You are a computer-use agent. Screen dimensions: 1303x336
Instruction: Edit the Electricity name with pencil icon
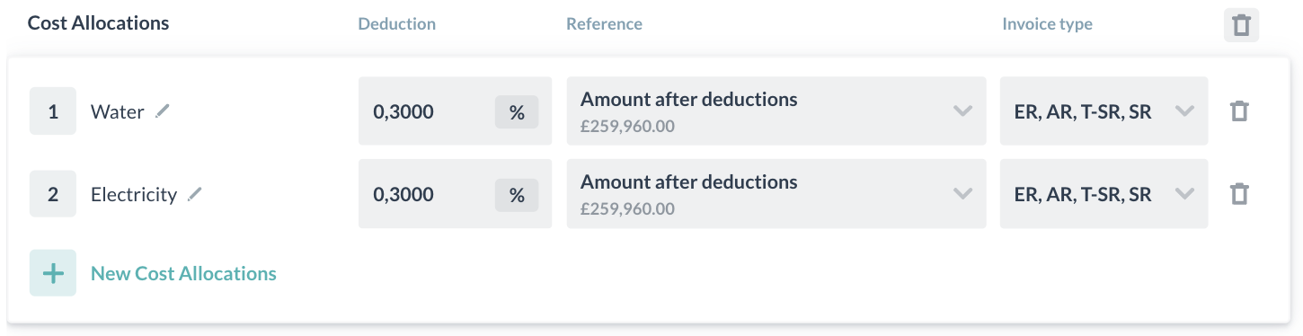[x=195, y=194]
